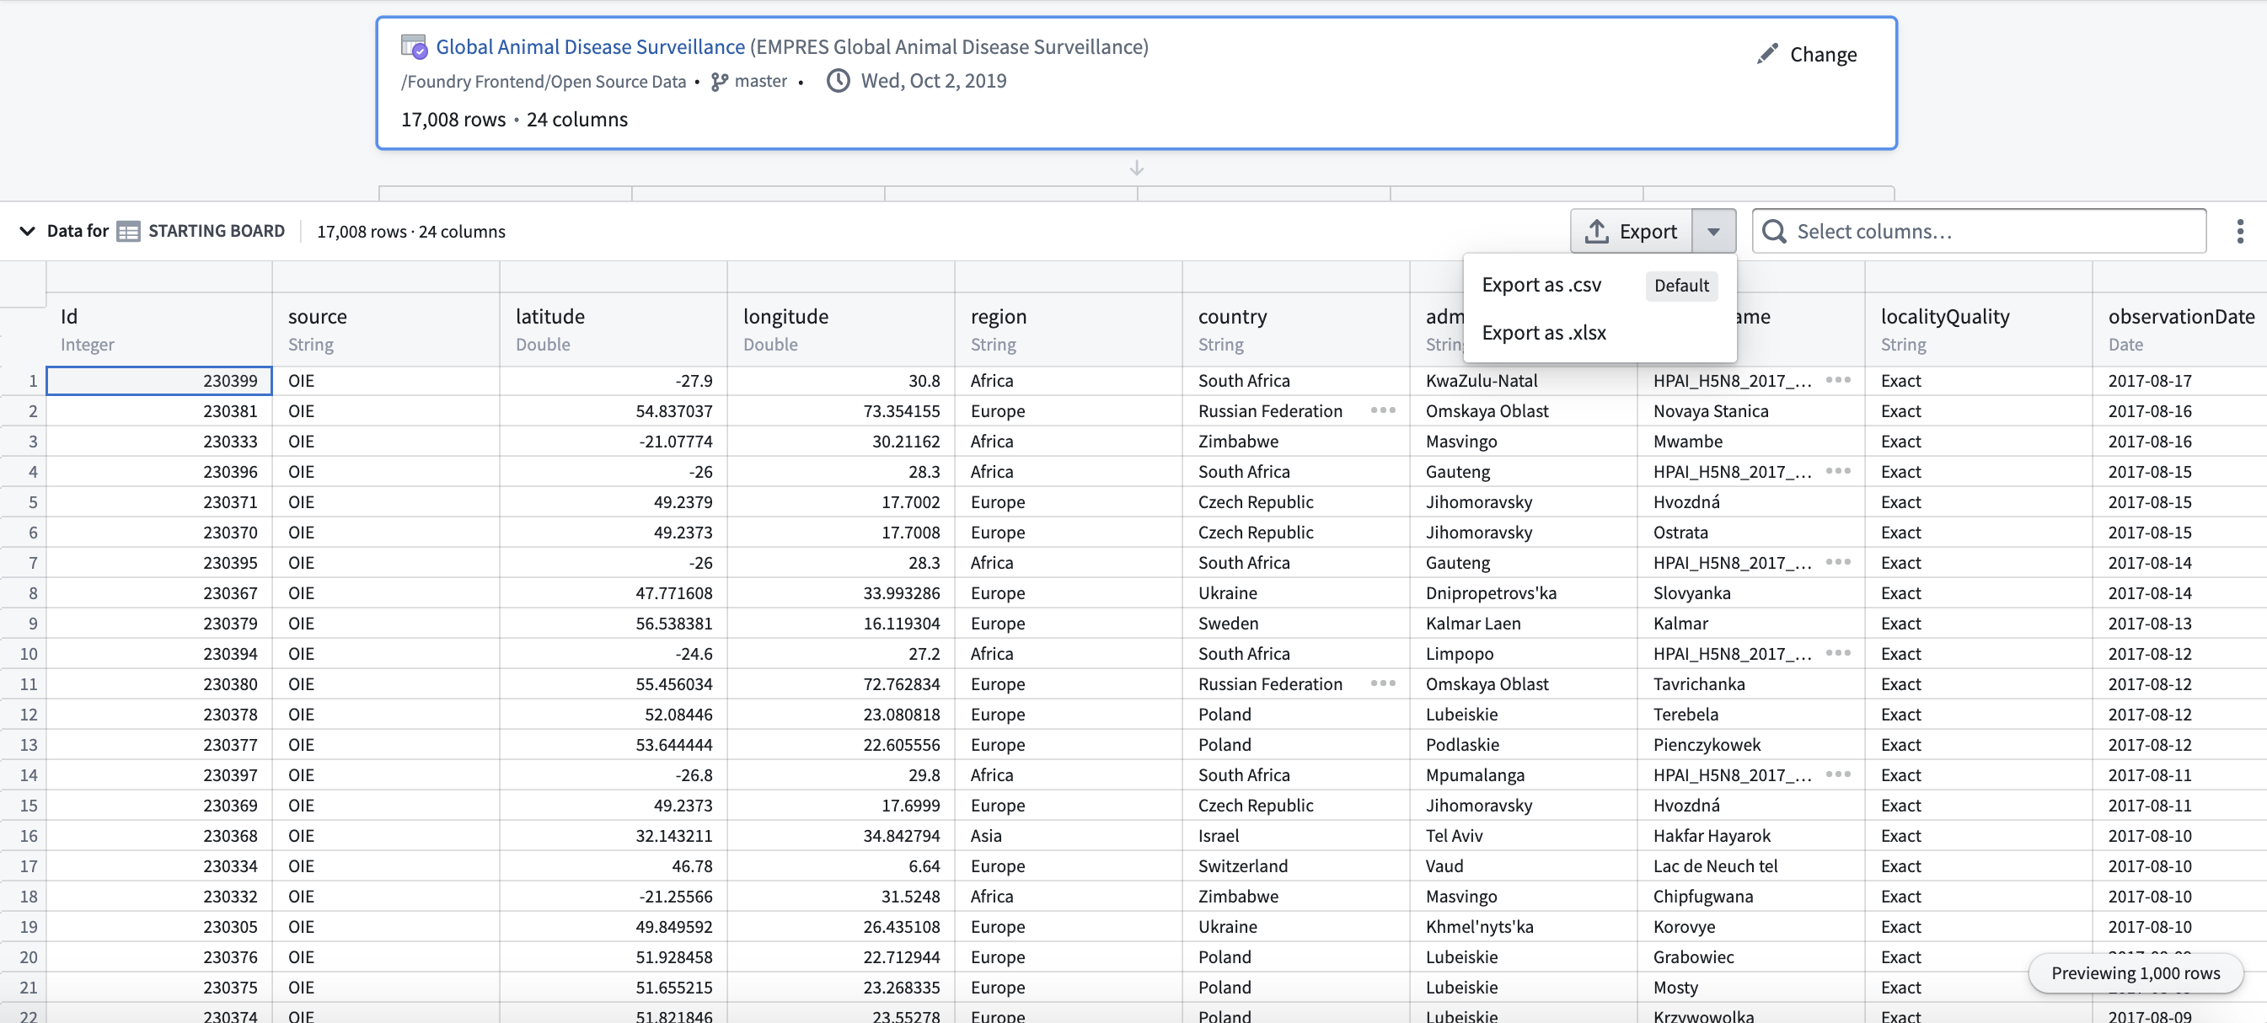Click the Change button
Viewport: 2267px width, 1023px height.
pyautogui.click(x=1806, y=55)
